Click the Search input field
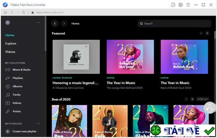This screenshot has width=217, height=138. (174, 23)
